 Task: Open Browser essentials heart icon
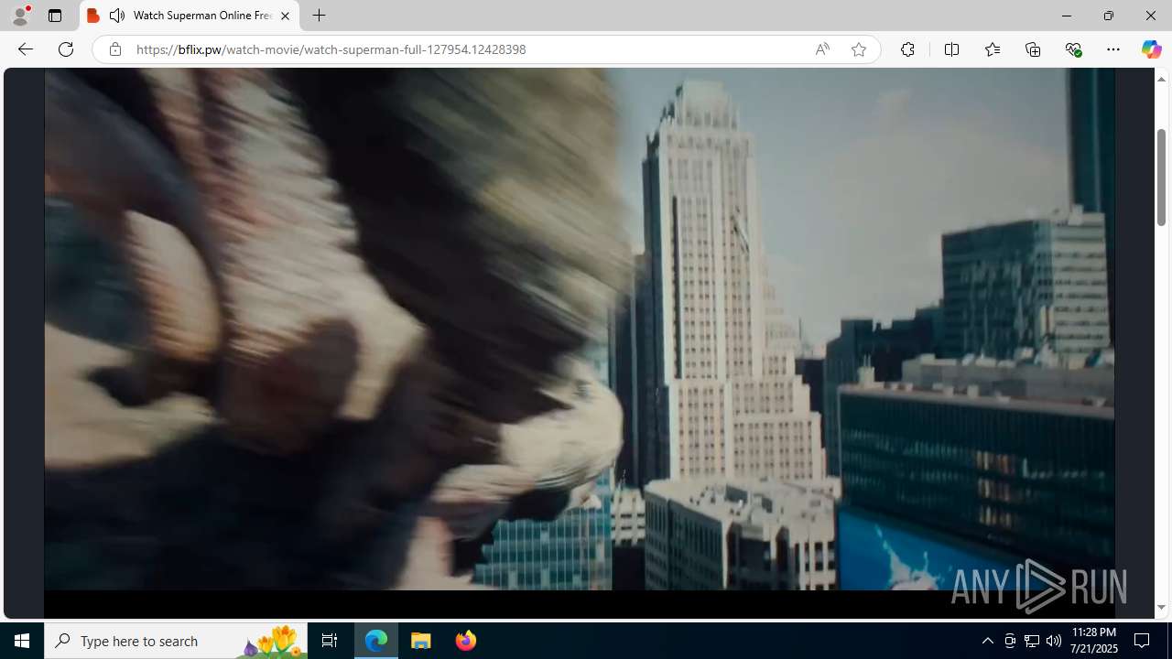coord(1073,49)
